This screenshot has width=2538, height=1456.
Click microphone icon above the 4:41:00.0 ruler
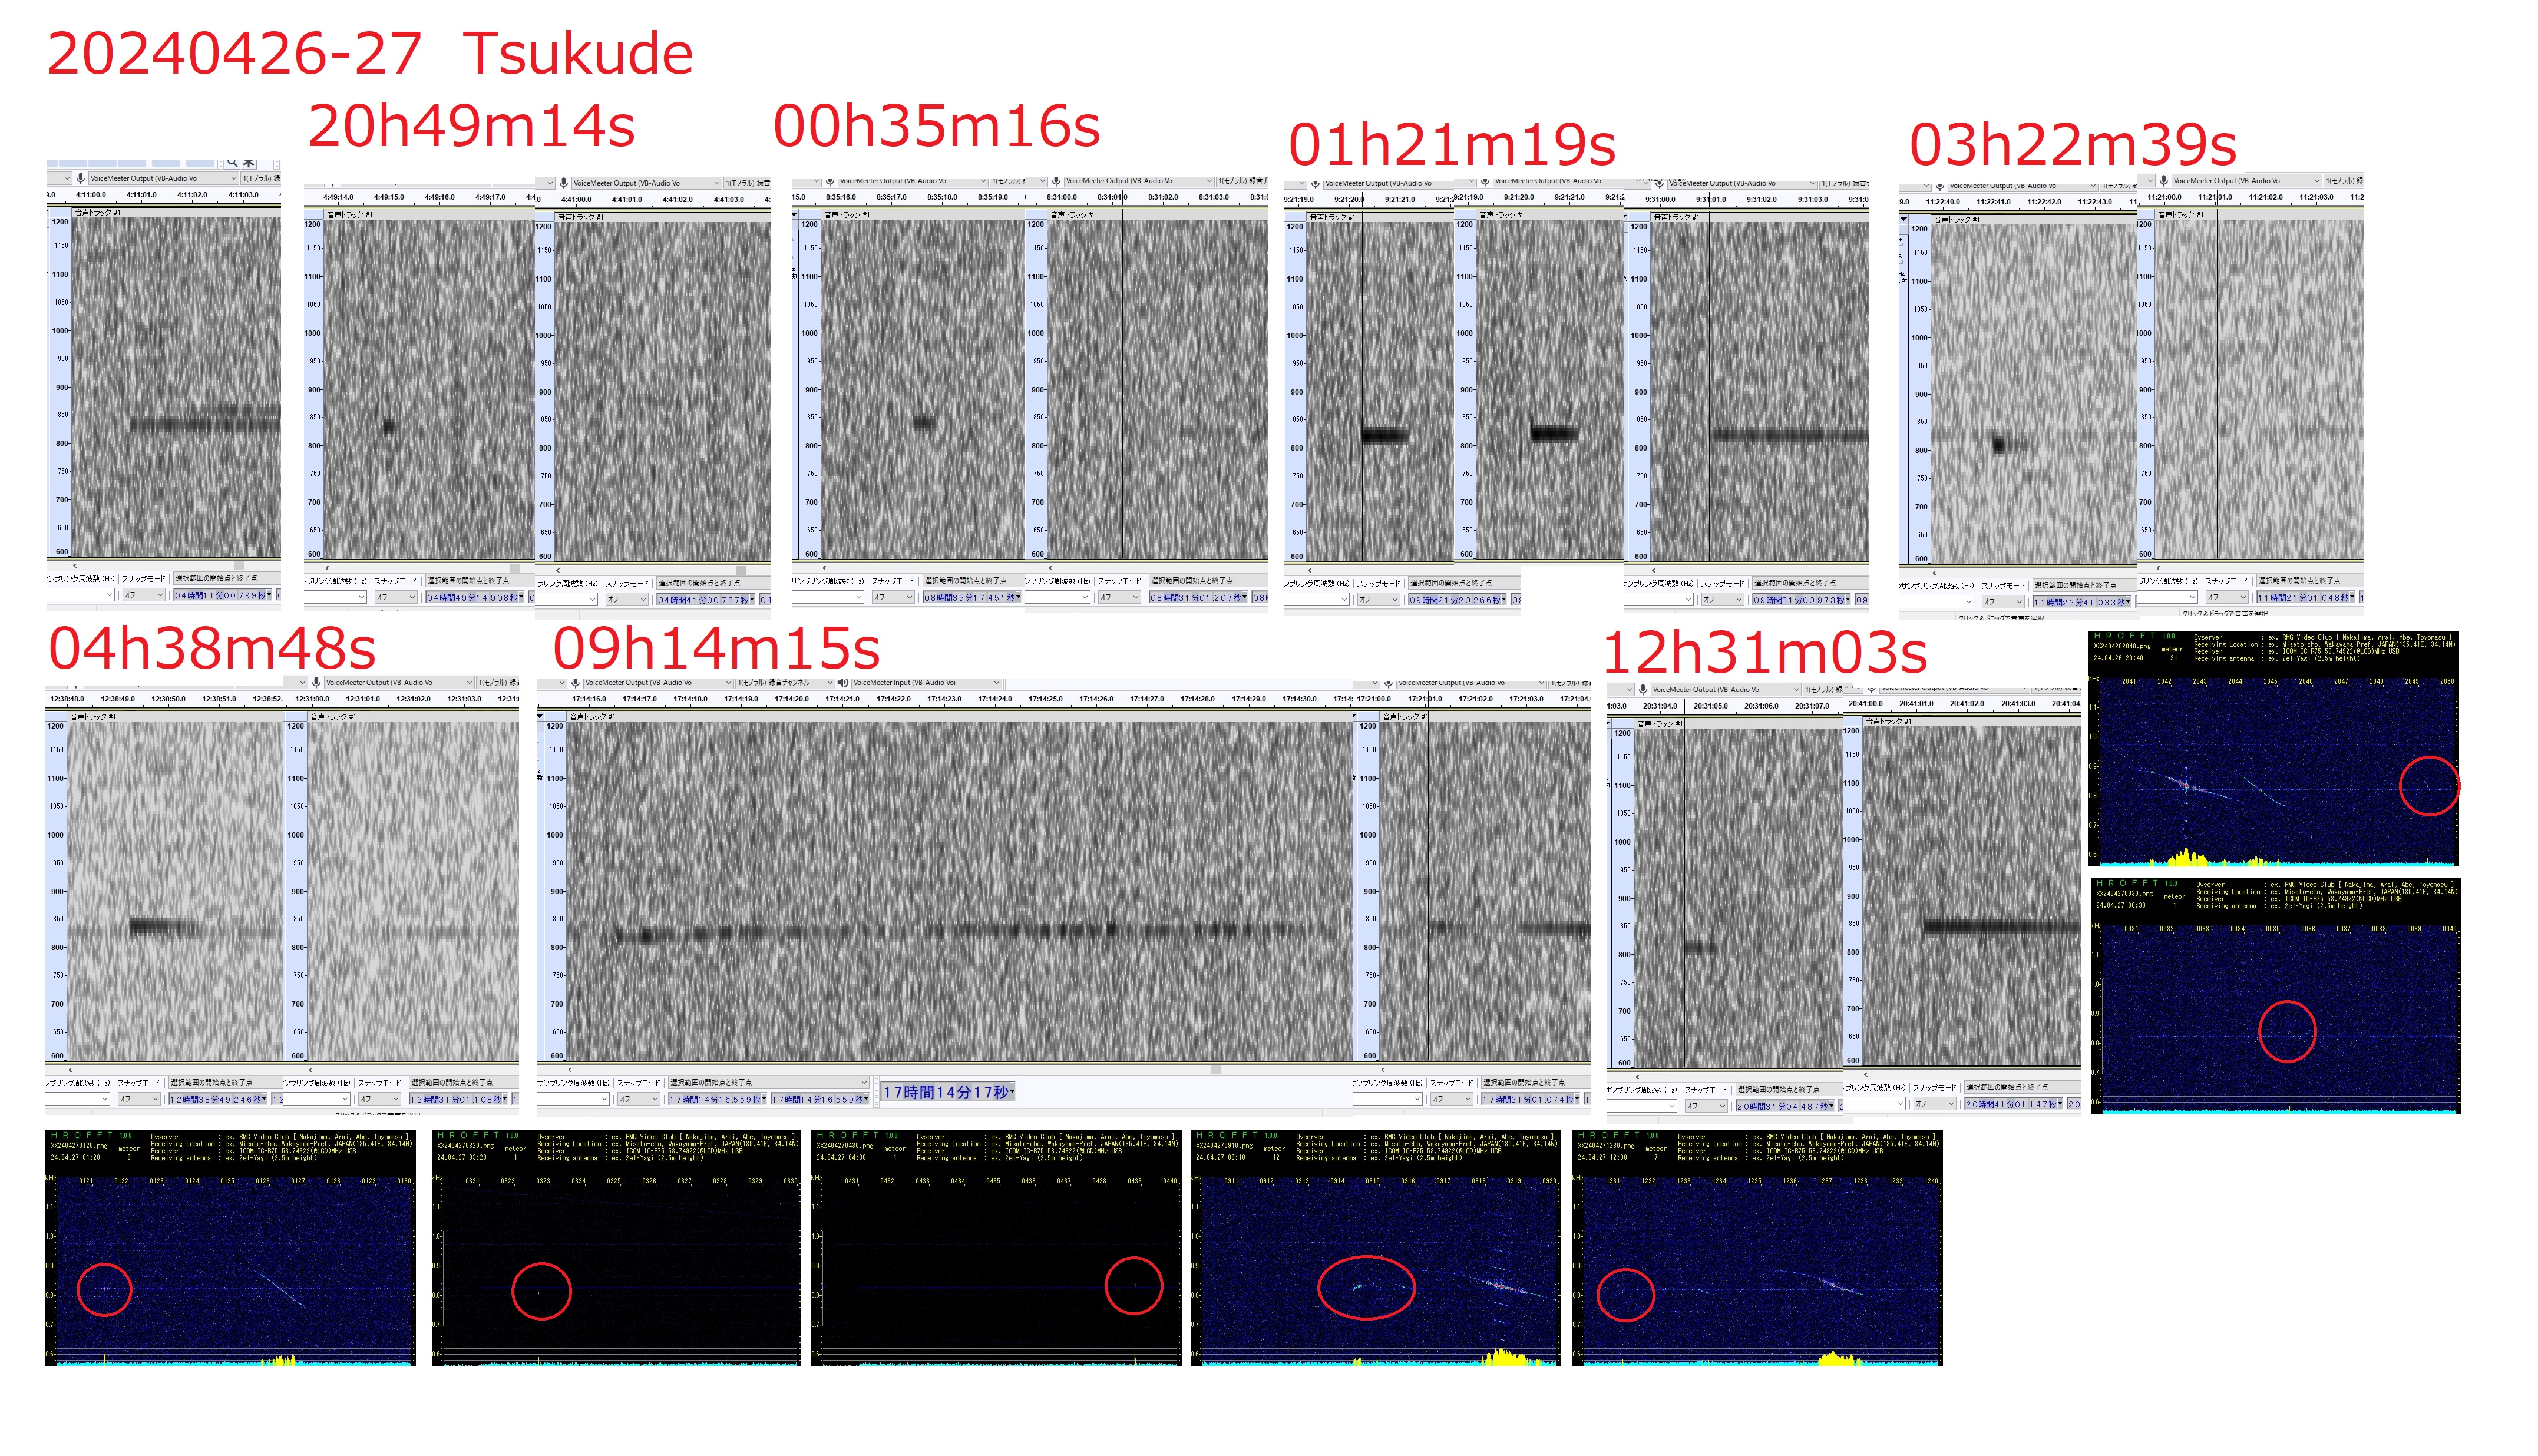click(564, 183)
